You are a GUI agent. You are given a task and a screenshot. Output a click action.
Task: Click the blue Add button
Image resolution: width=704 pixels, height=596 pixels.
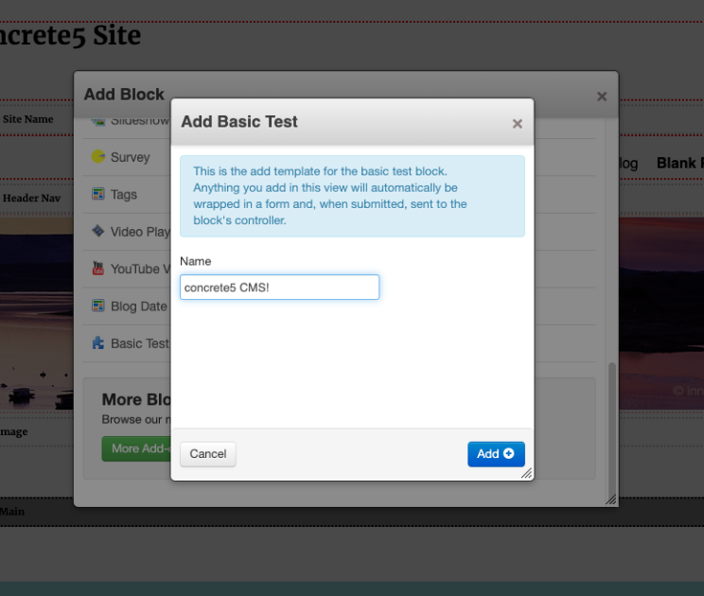pyautogui.click(x=495, y=454)
